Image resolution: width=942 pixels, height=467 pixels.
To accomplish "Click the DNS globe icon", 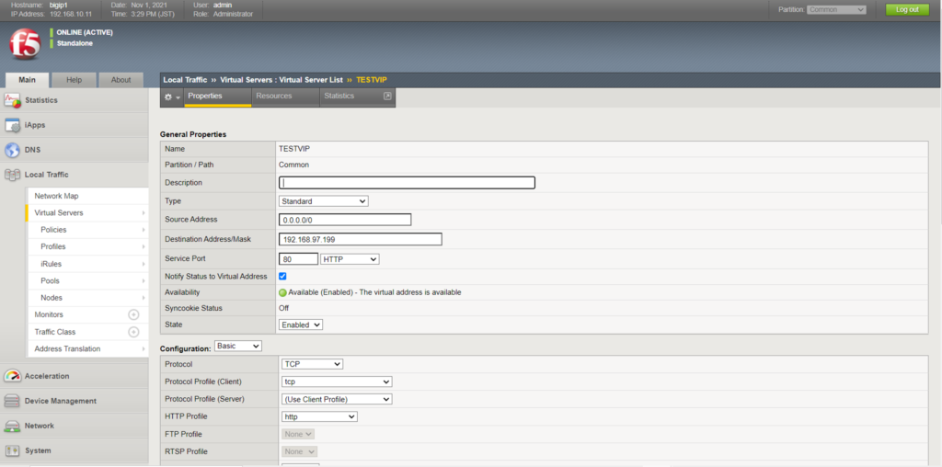I will pos(13,150).
